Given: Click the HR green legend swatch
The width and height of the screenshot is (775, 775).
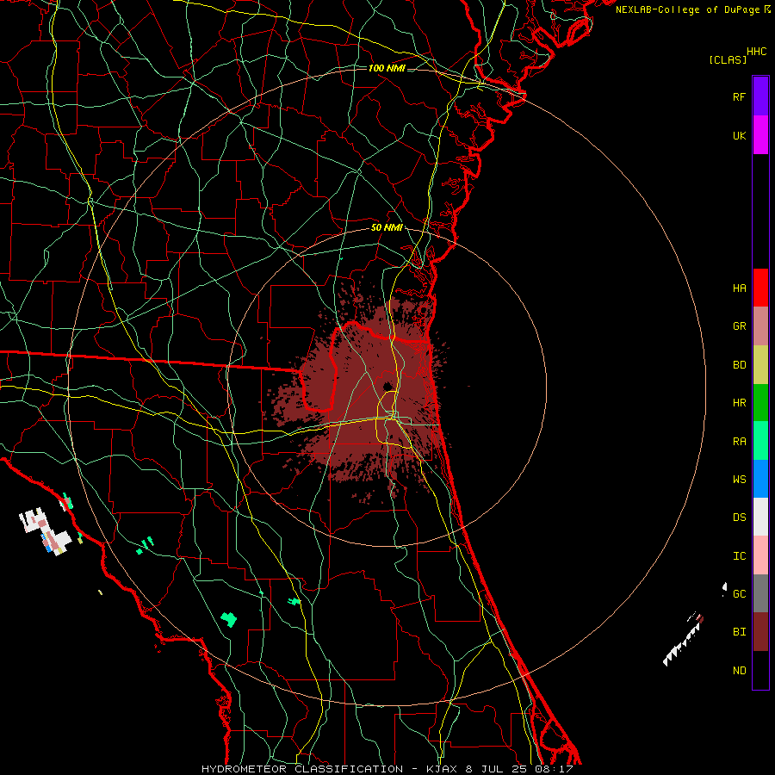Looking at the screenshot, I should (760, 403).
